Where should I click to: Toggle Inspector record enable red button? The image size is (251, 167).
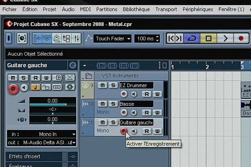(13, 89)
